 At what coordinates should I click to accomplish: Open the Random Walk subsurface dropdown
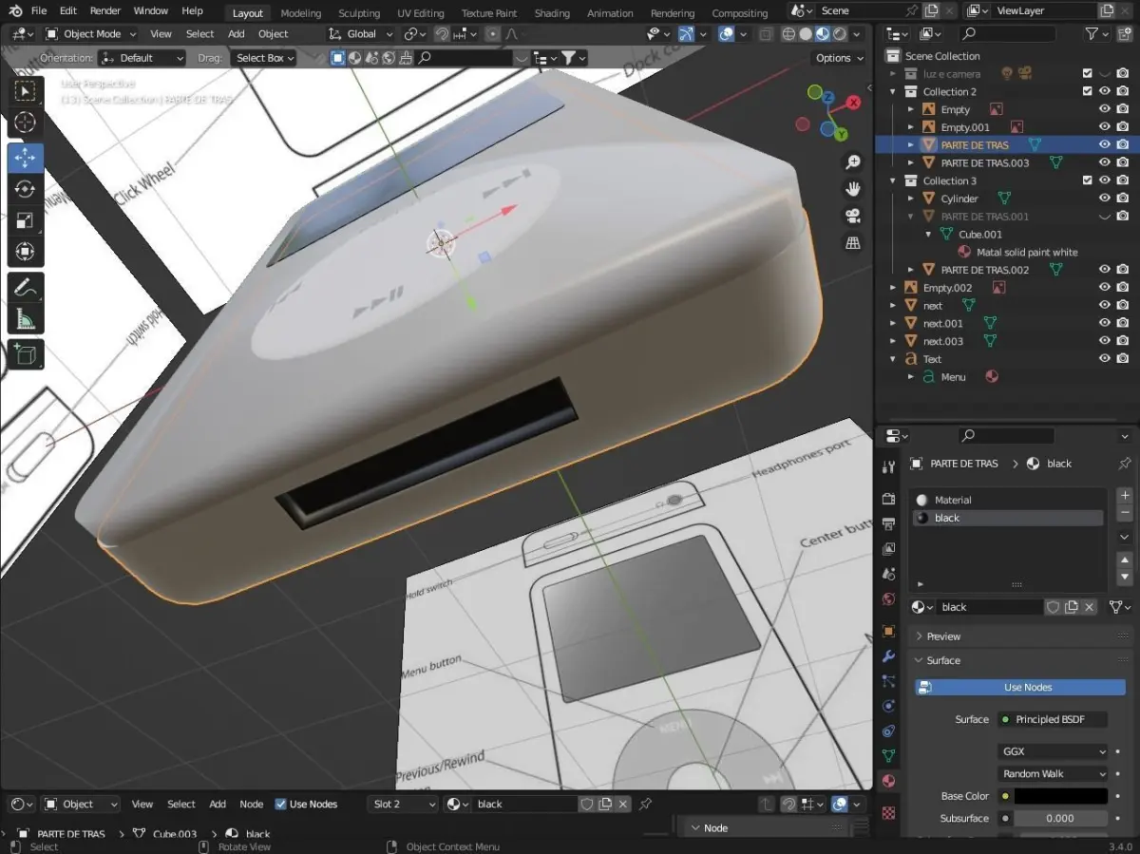click(x=1053, y=774)
